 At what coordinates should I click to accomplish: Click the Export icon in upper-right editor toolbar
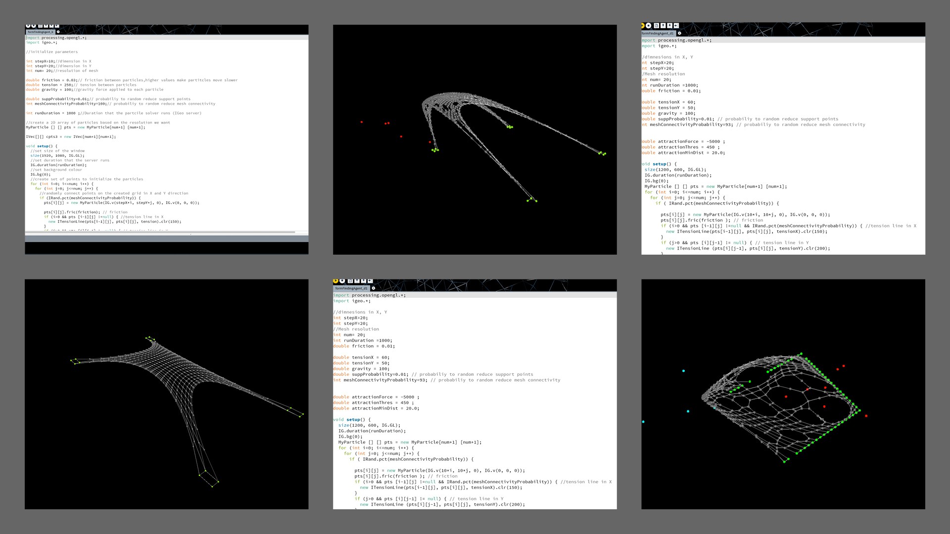click(676, 25)
